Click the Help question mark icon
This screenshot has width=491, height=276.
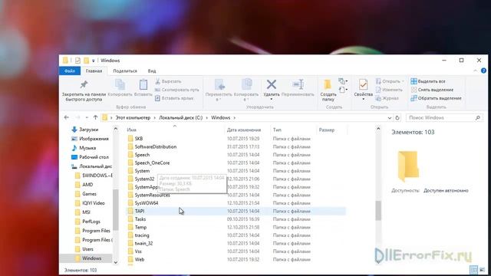point(483,71)
